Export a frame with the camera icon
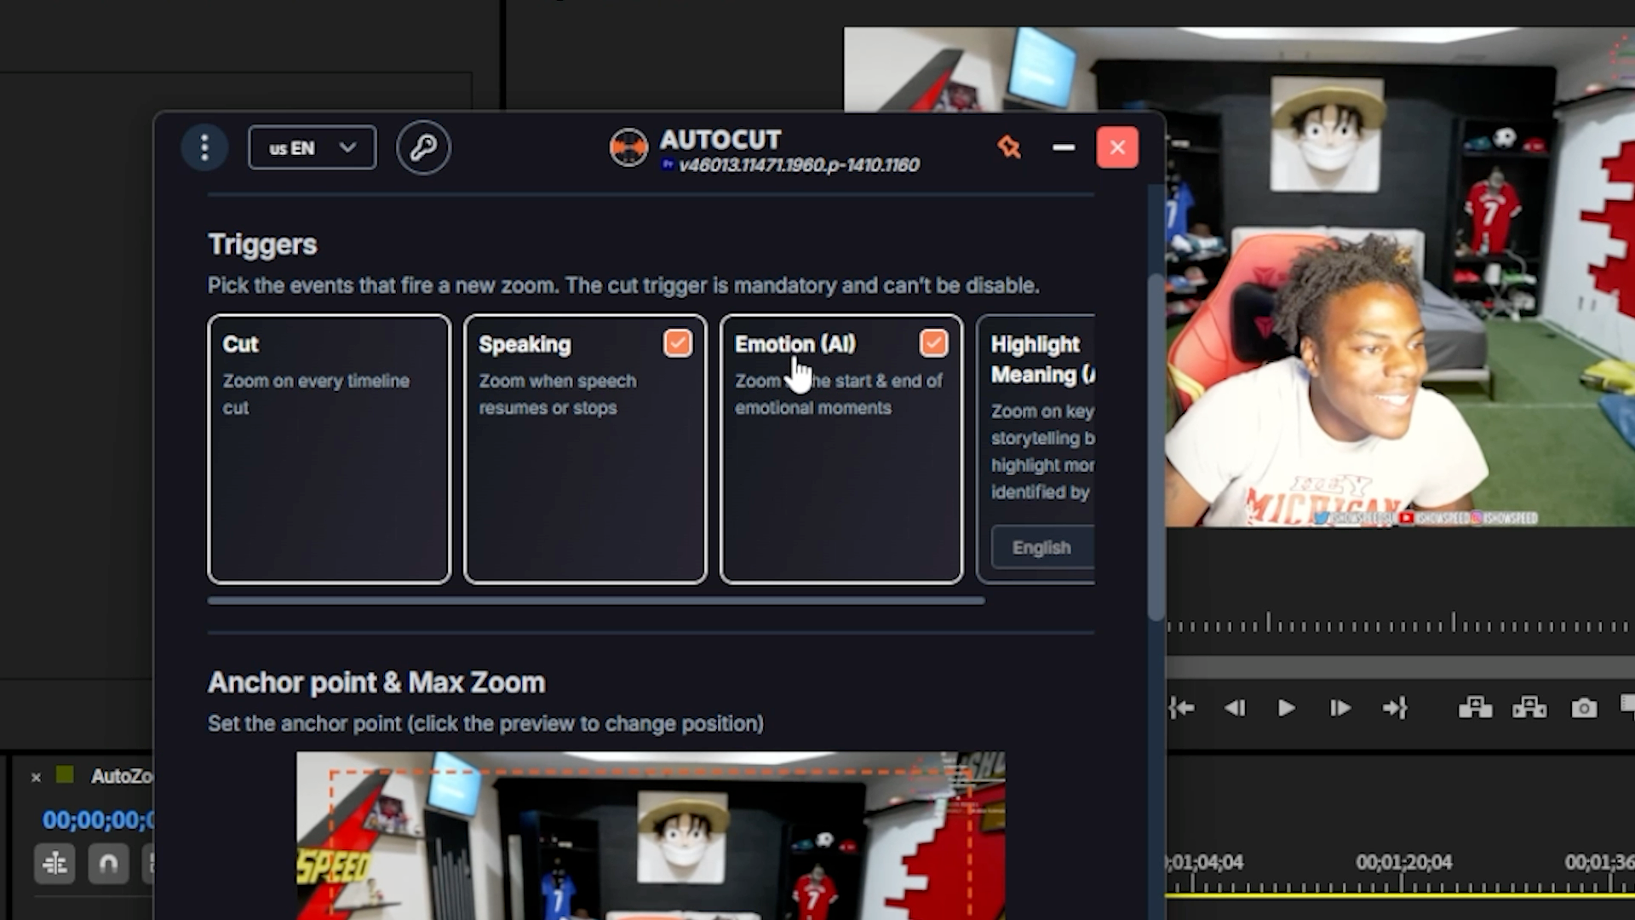 [1584, 708]
